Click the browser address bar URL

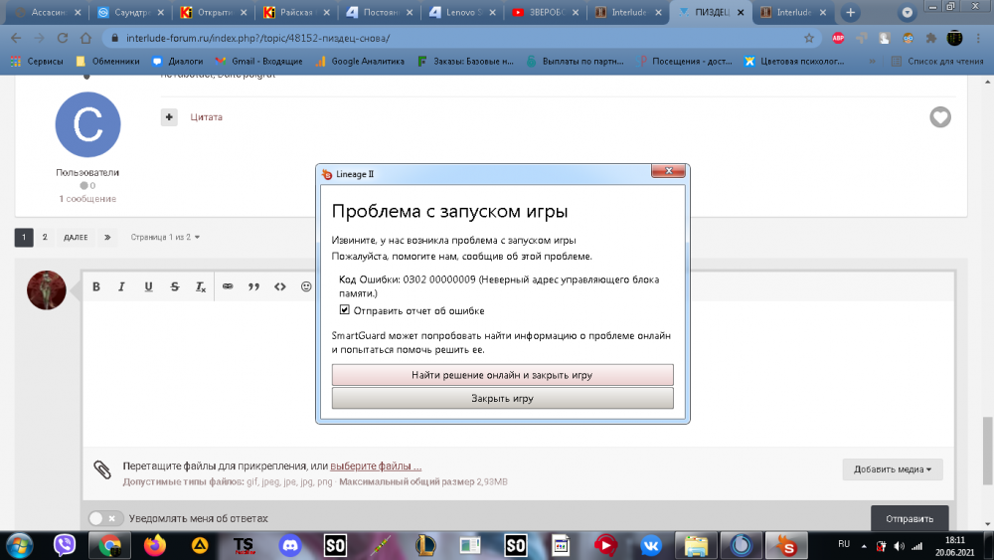(258, 38)
